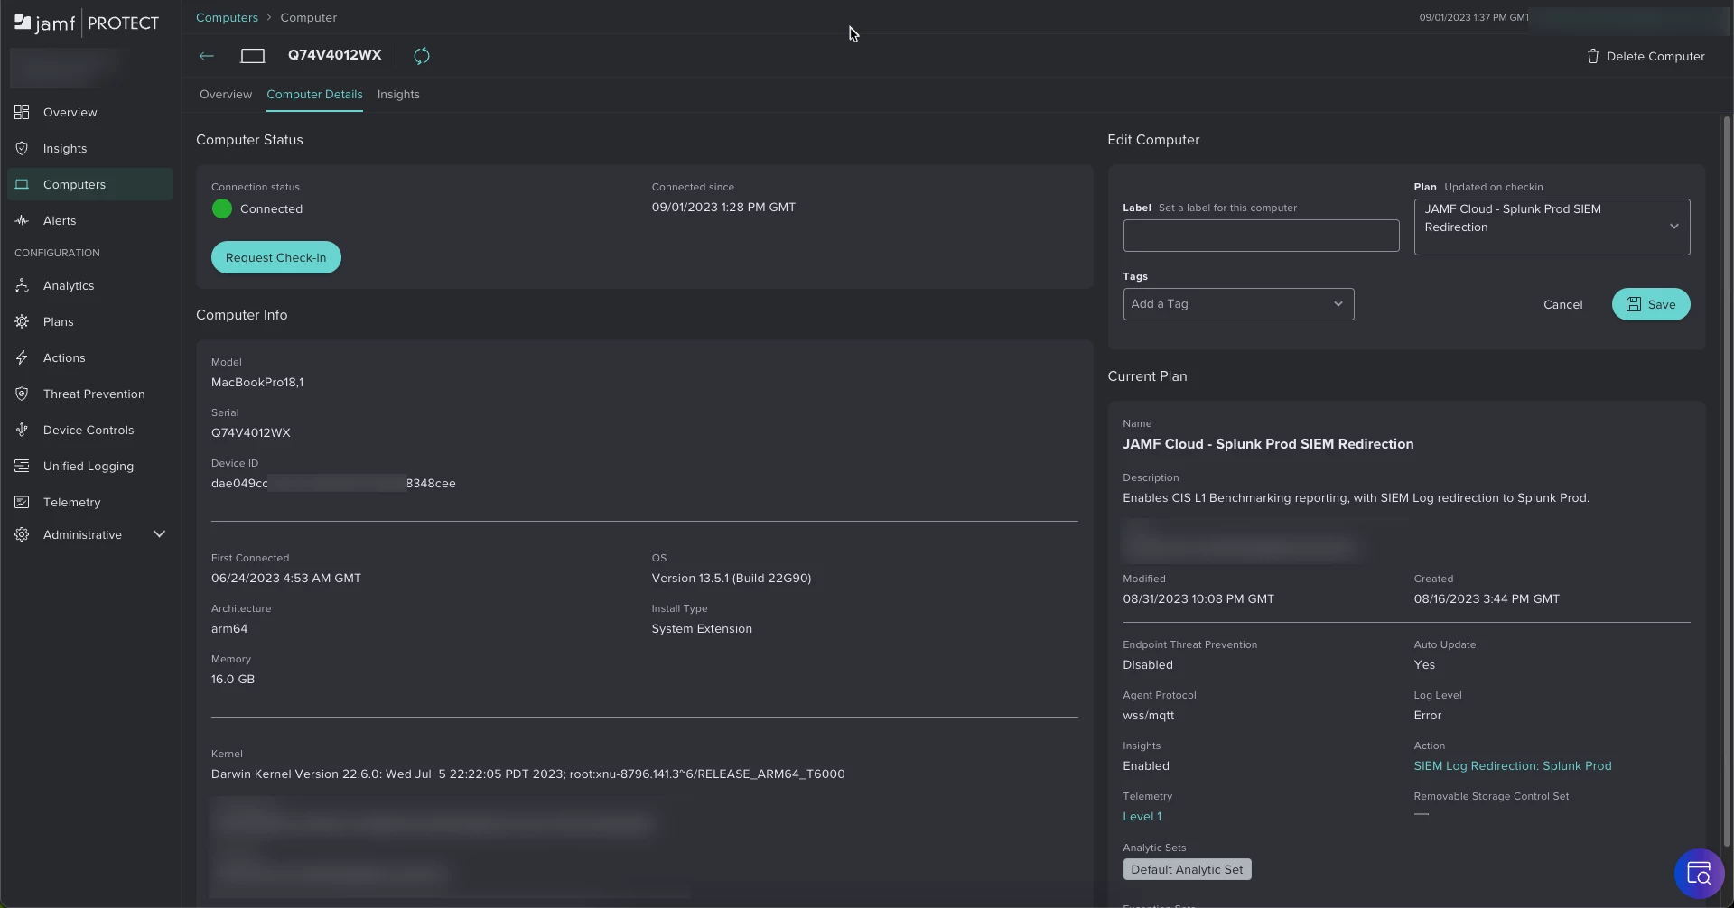Click the 16.0 GB memory value
Screen dimensions: 1734x908
point(233,679)
